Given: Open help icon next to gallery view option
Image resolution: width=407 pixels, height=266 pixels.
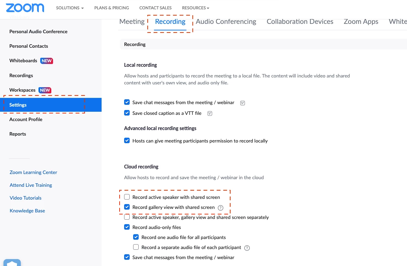Looking at the screenshot, I should click(x=220, y=208).
